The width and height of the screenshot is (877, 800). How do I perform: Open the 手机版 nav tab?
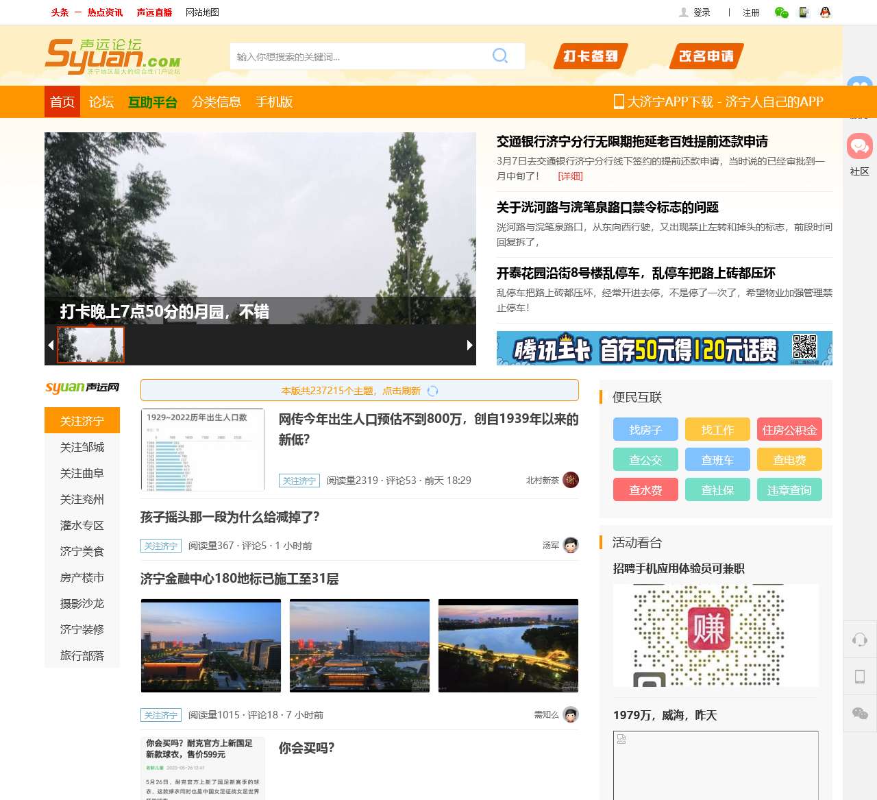(274, 101)
